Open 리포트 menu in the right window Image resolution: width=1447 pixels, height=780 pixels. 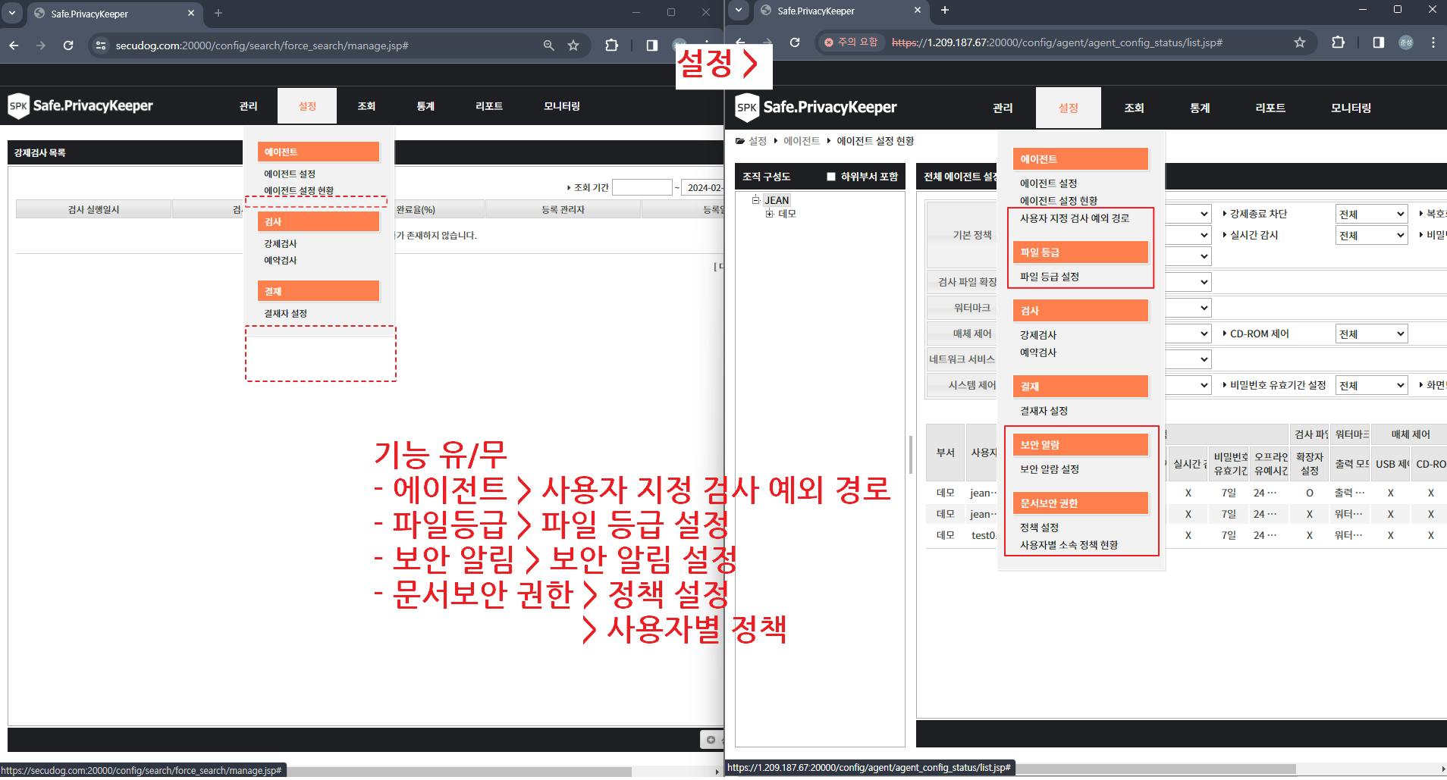point(1270,108)
